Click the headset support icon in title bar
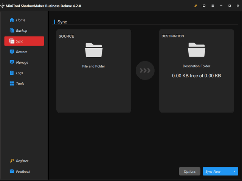This screenshot has height=181, width=242. coord(204,6)
